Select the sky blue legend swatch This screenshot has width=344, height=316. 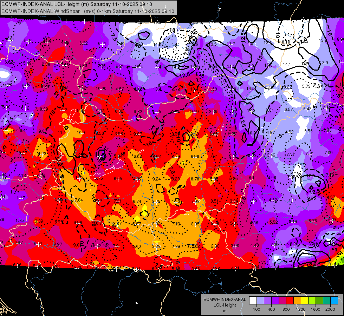pos(334,301)
